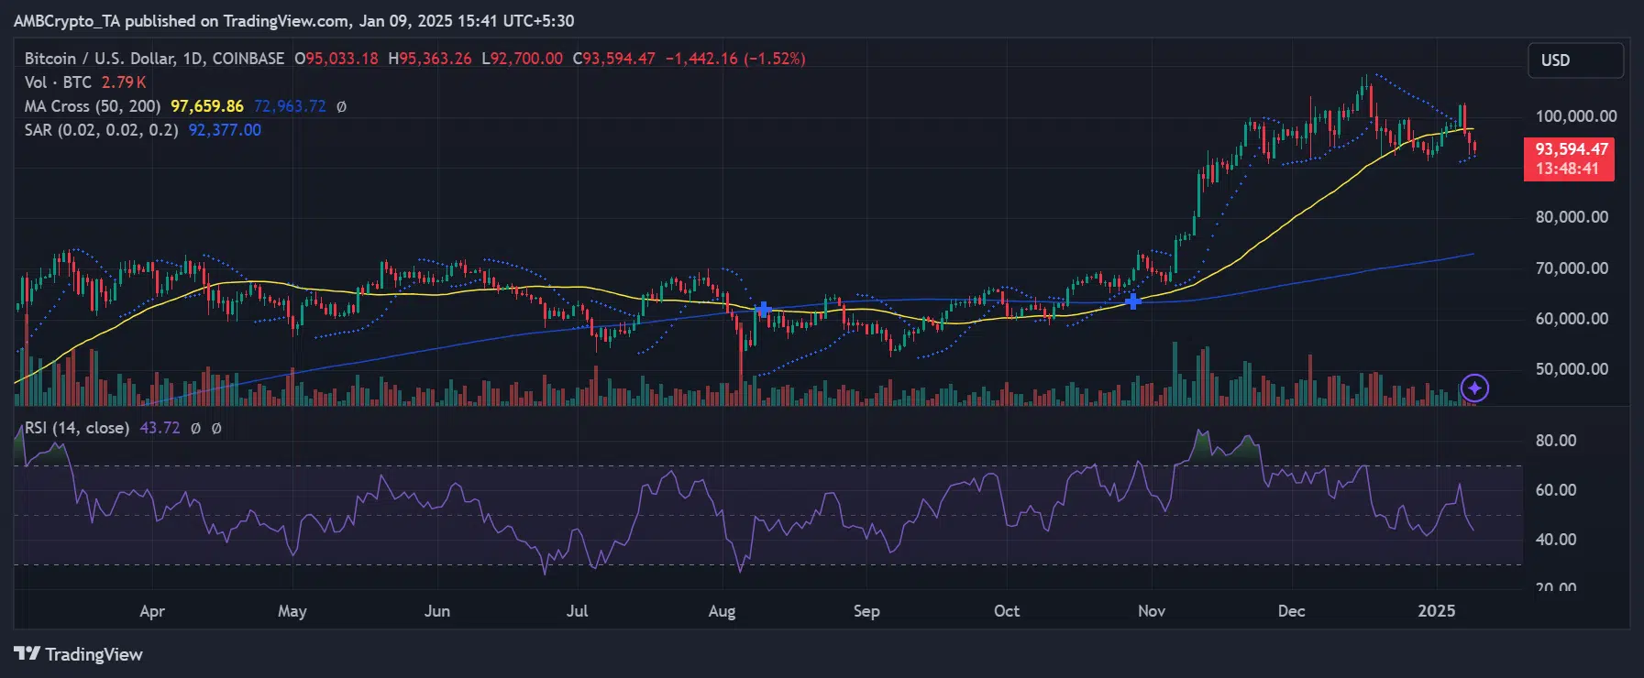This screenshot has height=678, width=1644.
Task: Click the Dec label on time axis
Action: point(1292,611)
